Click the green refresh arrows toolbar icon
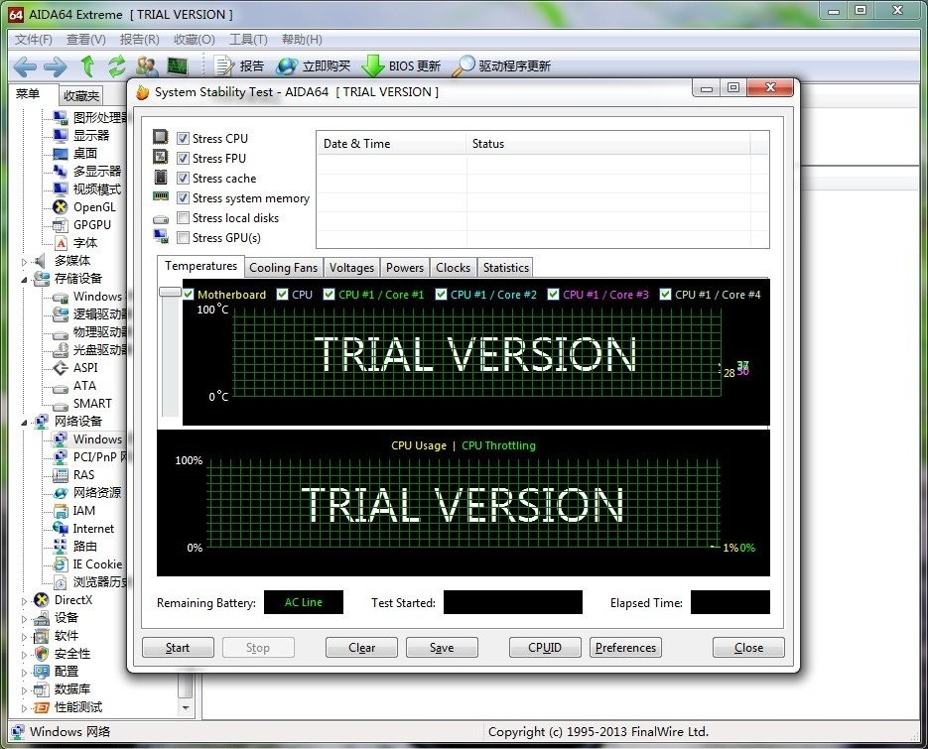Screen dimensions: 928x749 pos(117,66)
